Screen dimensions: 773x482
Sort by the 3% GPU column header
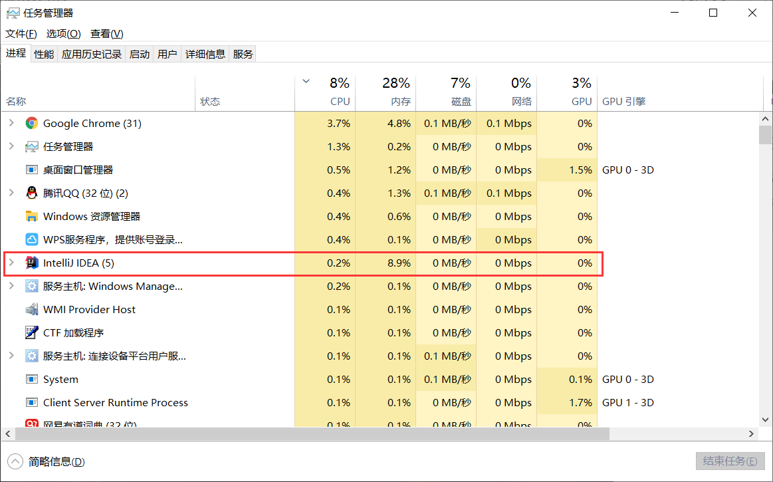[567, 94]
